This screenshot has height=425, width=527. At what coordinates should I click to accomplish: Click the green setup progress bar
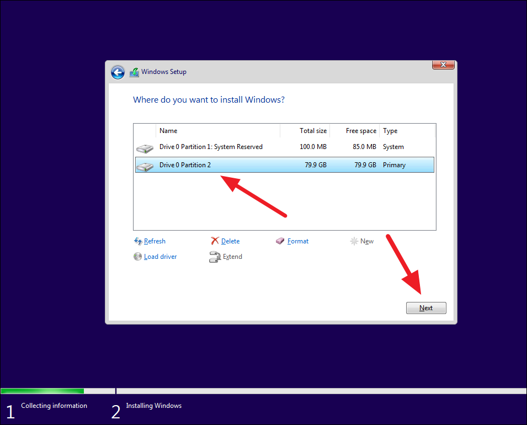tap(42, 391)
